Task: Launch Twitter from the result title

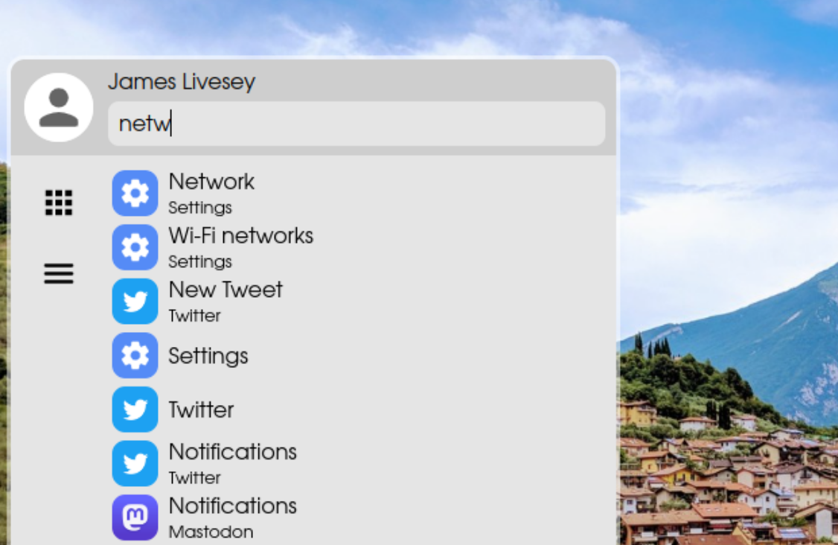Action: (x=201, y=409)
